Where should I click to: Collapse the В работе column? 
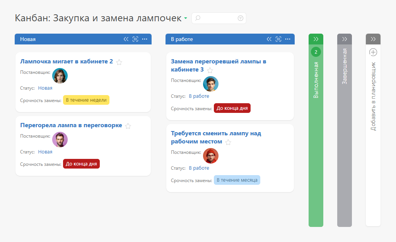pos(269,39)
